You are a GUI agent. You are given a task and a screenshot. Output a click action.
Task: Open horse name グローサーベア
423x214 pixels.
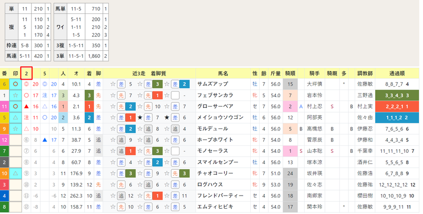point(215,107)
